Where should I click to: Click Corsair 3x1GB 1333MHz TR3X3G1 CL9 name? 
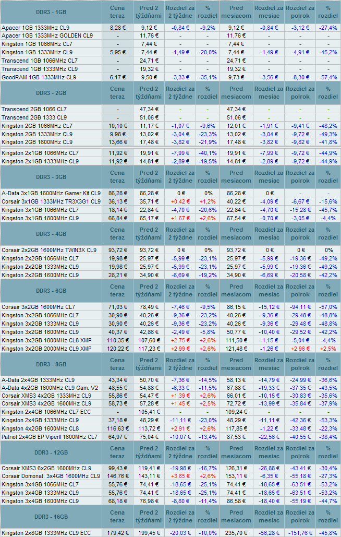[51, 201]
